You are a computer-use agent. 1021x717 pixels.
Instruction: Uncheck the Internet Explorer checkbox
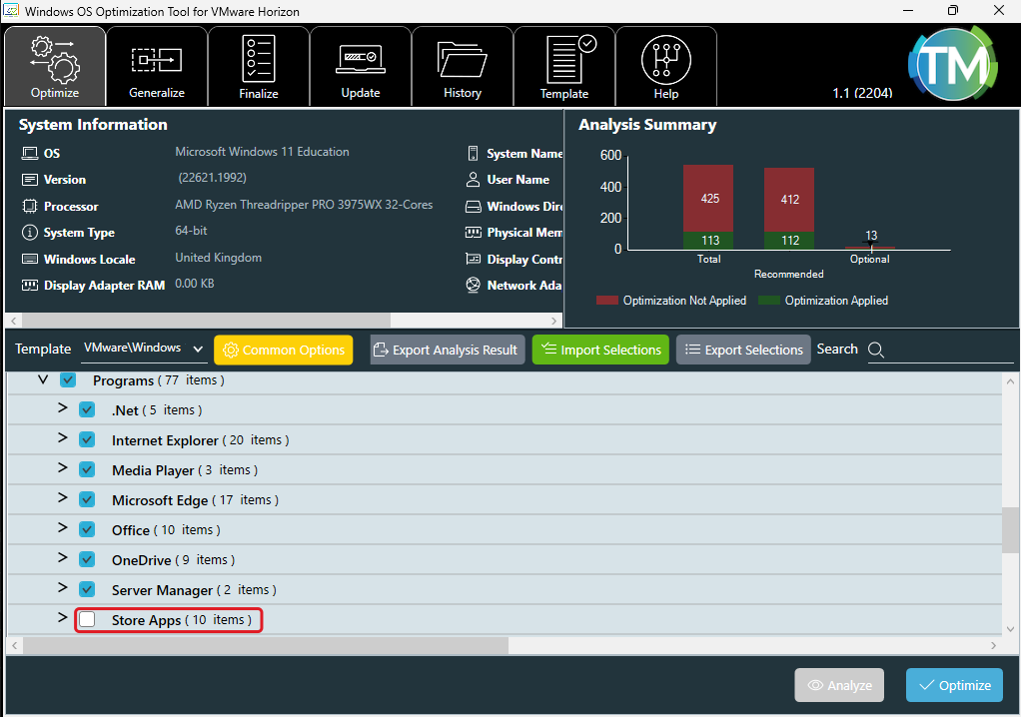(87, 440)
